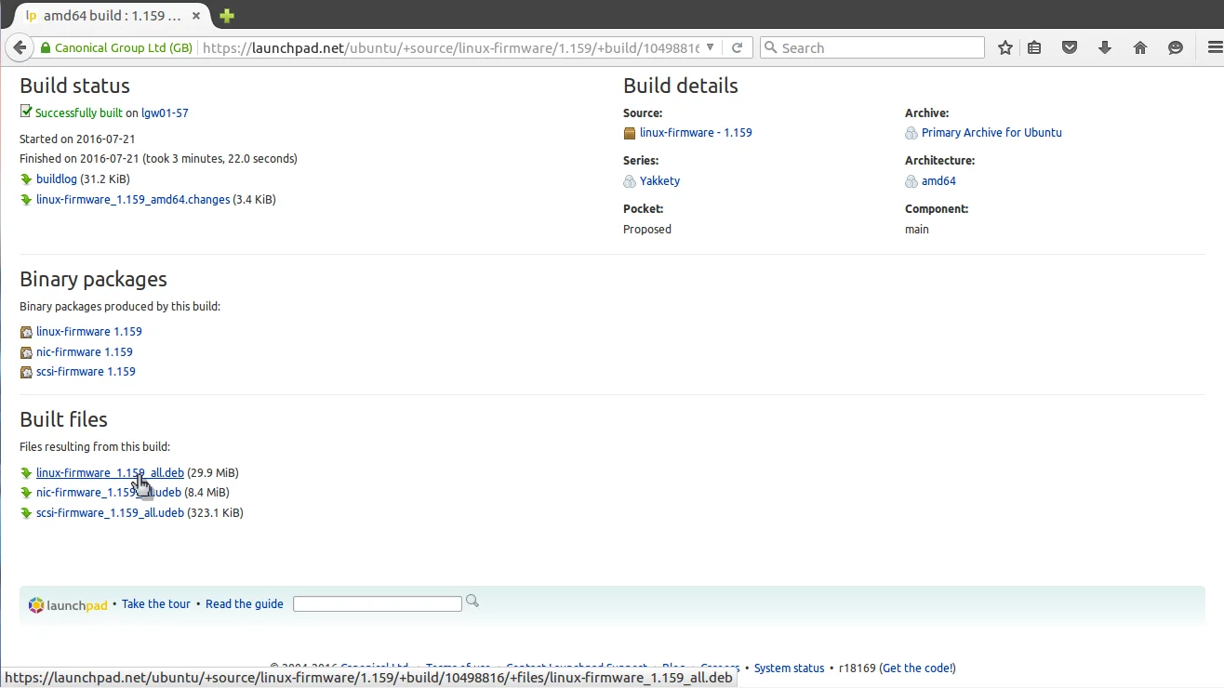Click the package icon beside scsi-firmware 1.159

(26, 372)
